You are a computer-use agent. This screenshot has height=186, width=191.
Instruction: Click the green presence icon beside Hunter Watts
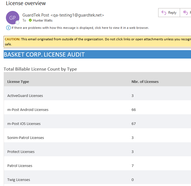coord(30,20)
